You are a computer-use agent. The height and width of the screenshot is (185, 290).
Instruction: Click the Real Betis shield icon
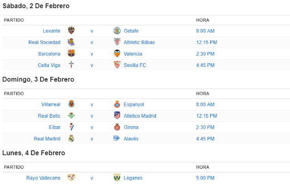[71, 116]
